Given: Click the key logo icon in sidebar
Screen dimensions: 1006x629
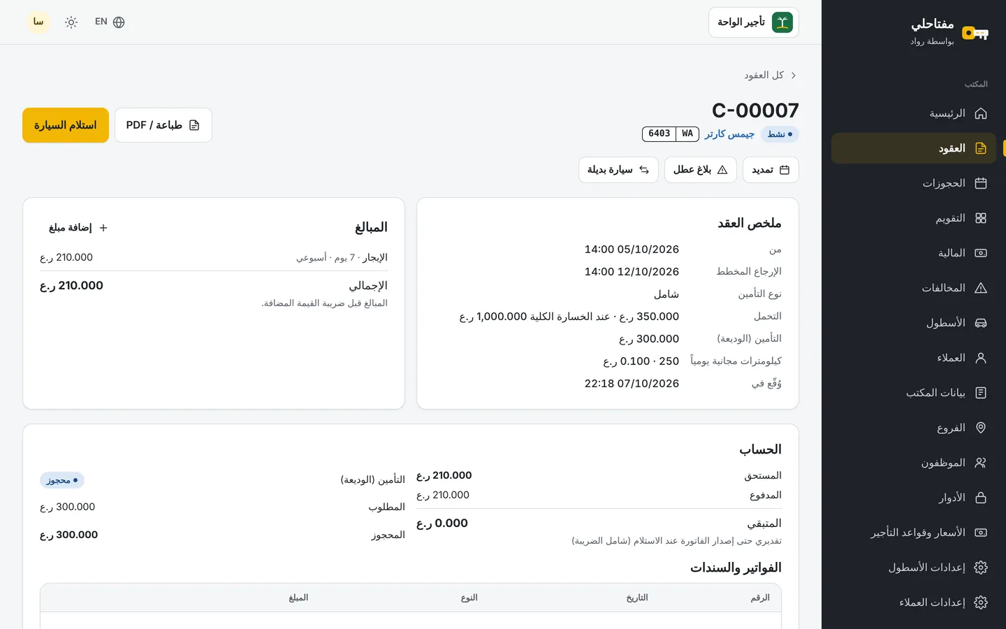Looking at the screenshot, I should [x=975, y=33].
